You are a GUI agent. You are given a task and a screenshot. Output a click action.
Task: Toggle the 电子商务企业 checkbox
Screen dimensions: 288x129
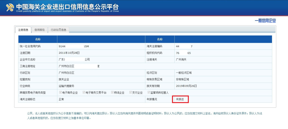pos(61,92)
